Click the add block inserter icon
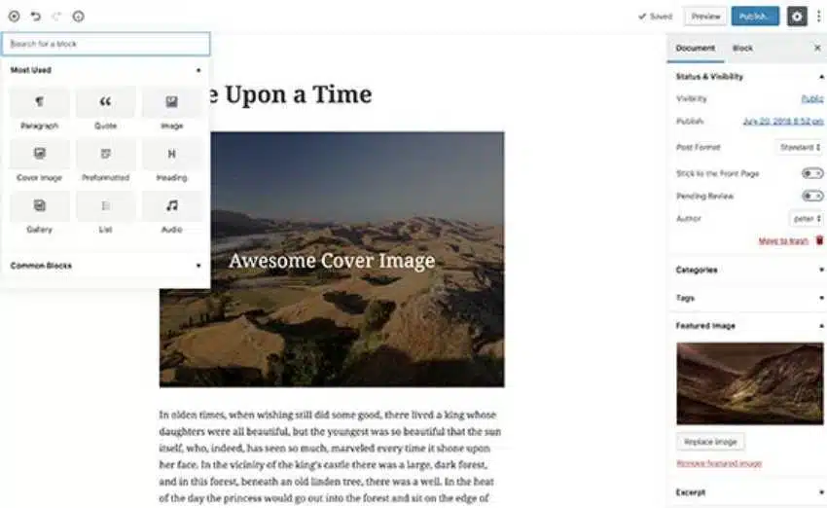 [15, 17]
